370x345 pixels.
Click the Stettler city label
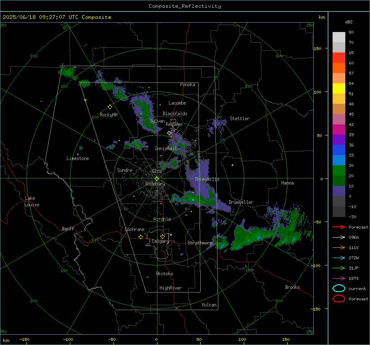pyautogui.click(x=240, y=119)
